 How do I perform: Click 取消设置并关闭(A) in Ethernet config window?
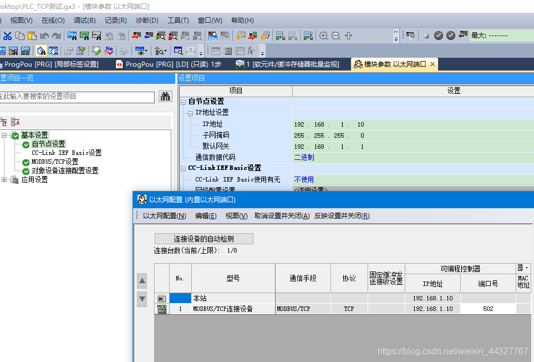(282, 216)
